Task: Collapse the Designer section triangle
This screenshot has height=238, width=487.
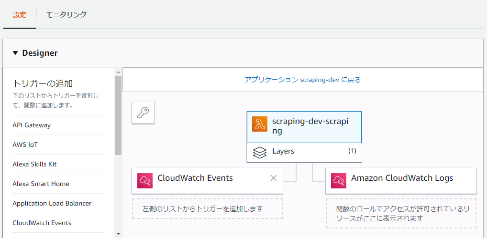Action: [x=15, y=53]
